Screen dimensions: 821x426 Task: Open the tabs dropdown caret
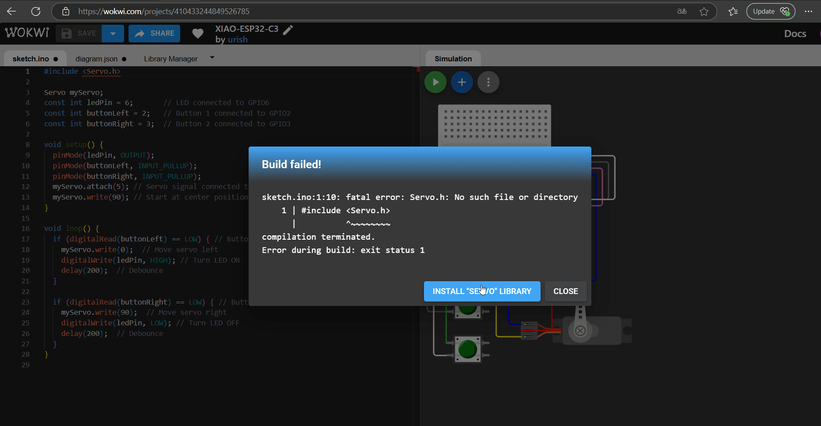(x=212, y=57)
